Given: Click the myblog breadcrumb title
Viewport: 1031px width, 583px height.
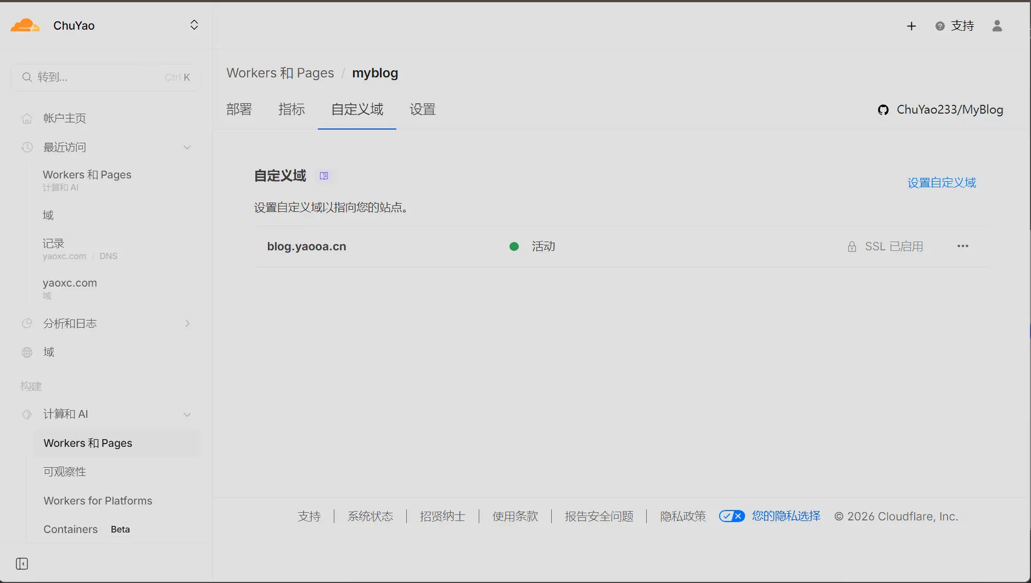Looking at the screenshot, I should [375, 73].
